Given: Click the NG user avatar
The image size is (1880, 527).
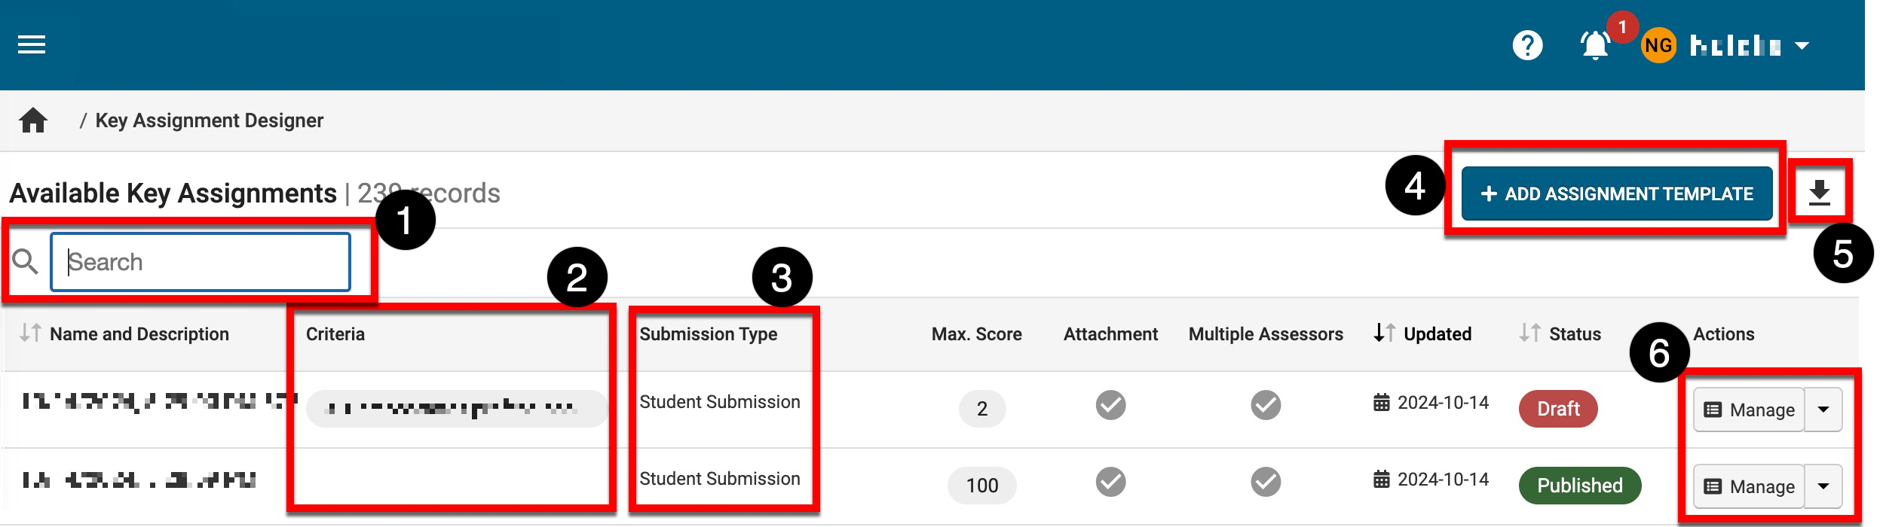Looking at the screenshot, I should pos(1658,45).
